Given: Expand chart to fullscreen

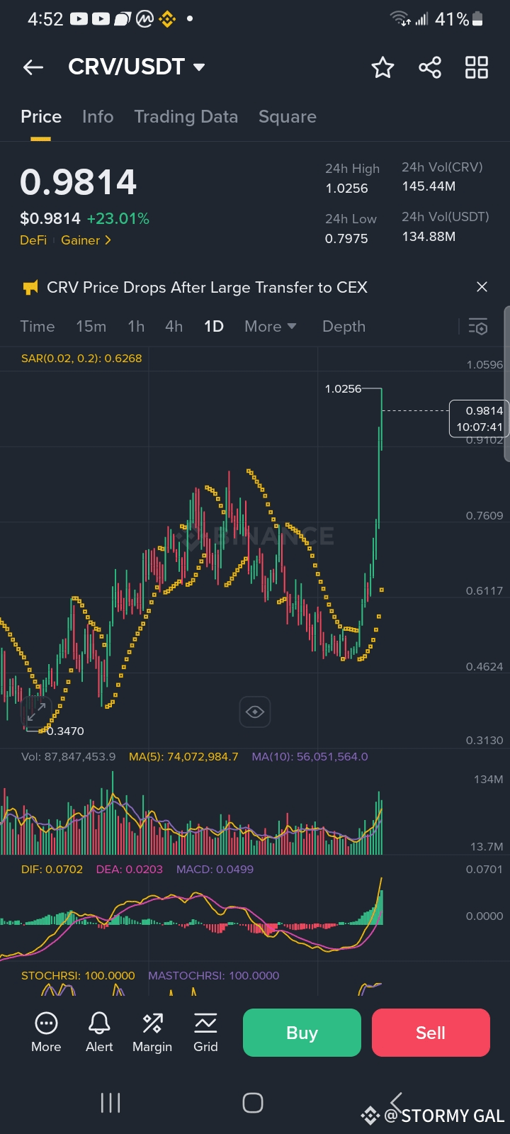Looking at the screenshot, I should pyautogui.click(x=36, y=711).
